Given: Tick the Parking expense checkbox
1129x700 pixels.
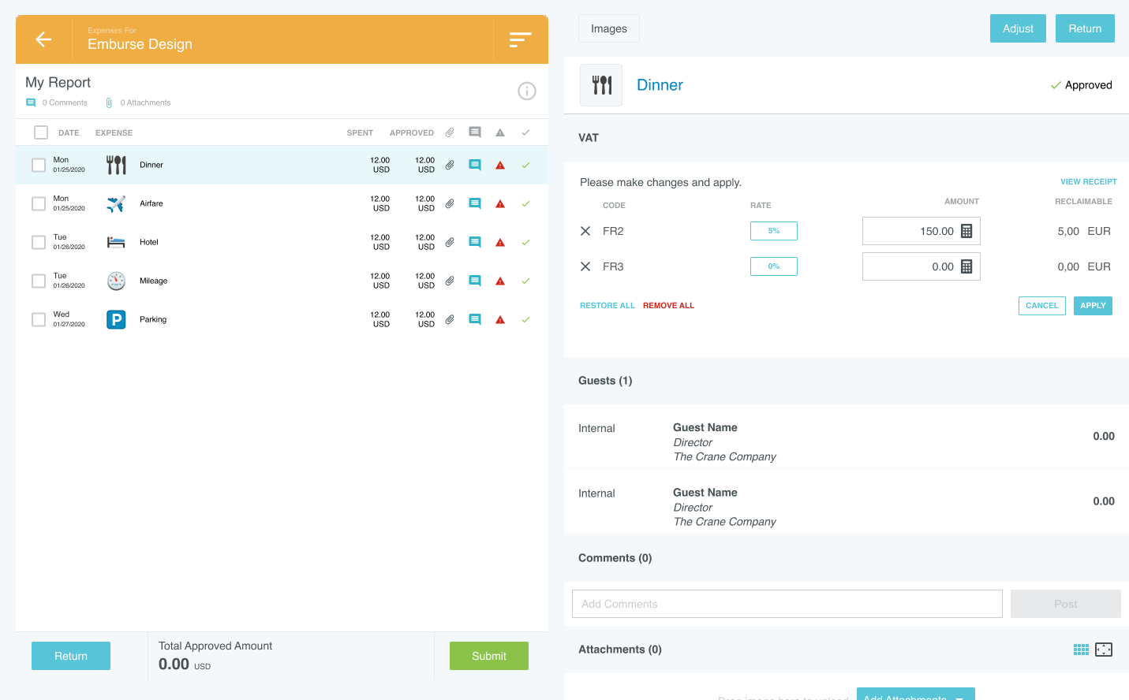Looking at the screenshot, I should 39,319.
